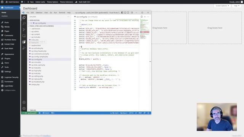Collapse the Open Editors section
The height and width of the screenshot is (137, 244).
coord(34,20)
